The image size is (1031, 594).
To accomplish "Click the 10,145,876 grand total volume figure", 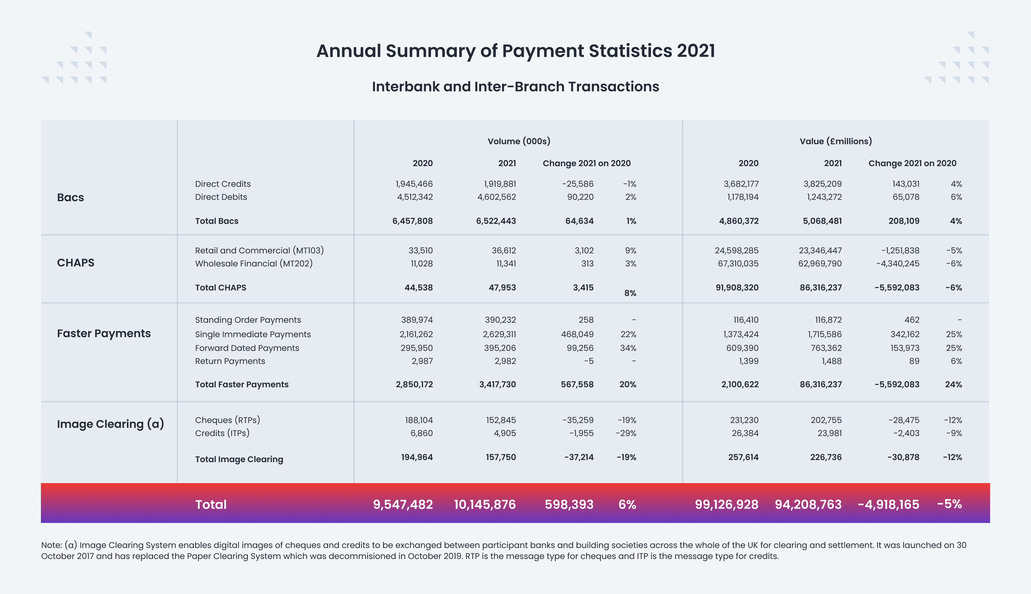I will (x=485, y=505).
